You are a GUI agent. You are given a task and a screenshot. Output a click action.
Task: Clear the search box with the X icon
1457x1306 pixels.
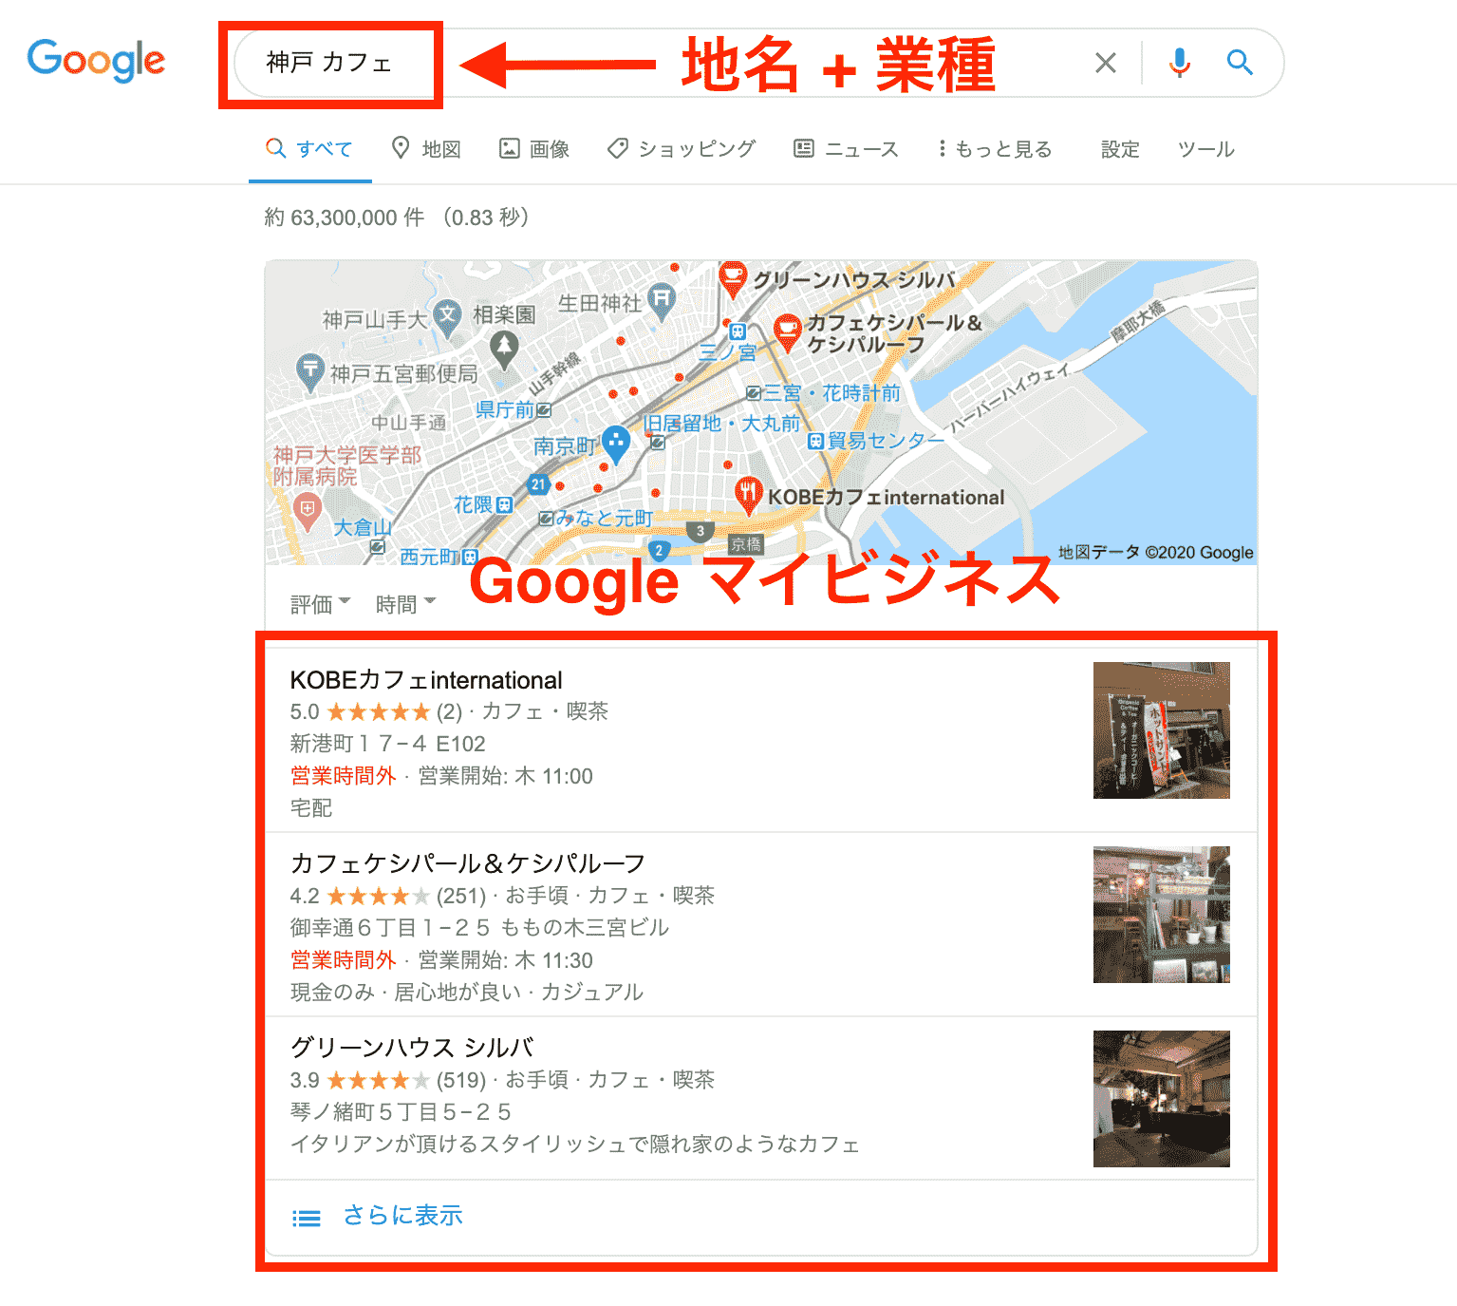coord(1105,63)
